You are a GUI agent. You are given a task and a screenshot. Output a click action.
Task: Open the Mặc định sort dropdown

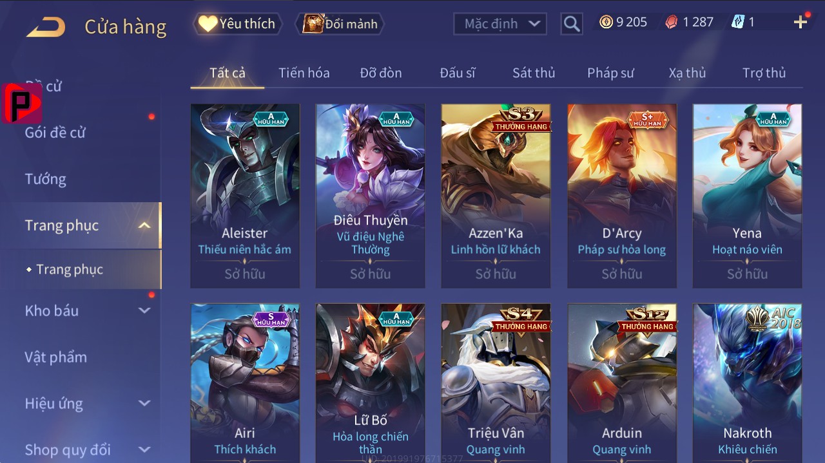click(x=500, y=24)
